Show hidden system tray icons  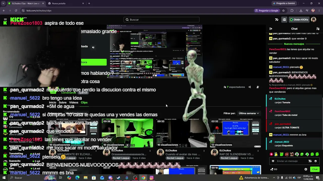(x=274, y=178)
